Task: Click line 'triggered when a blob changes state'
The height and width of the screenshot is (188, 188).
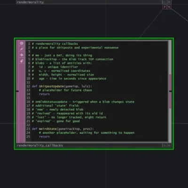Action: coord(83,102)
